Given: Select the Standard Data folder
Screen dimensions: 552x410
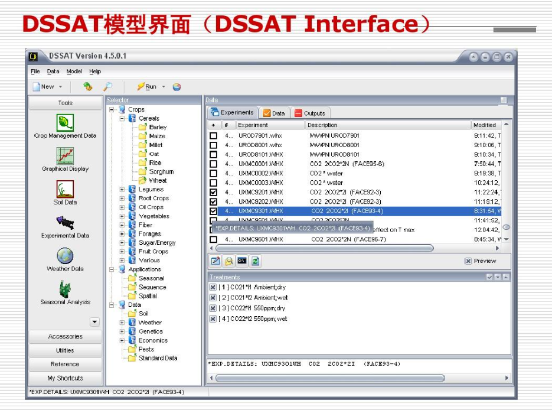Looking at the screenshot, I should 153,358.
